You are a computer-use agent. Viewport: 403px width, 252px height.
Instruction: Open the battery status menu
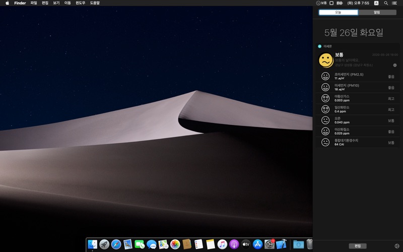click(x=340, y=3)
